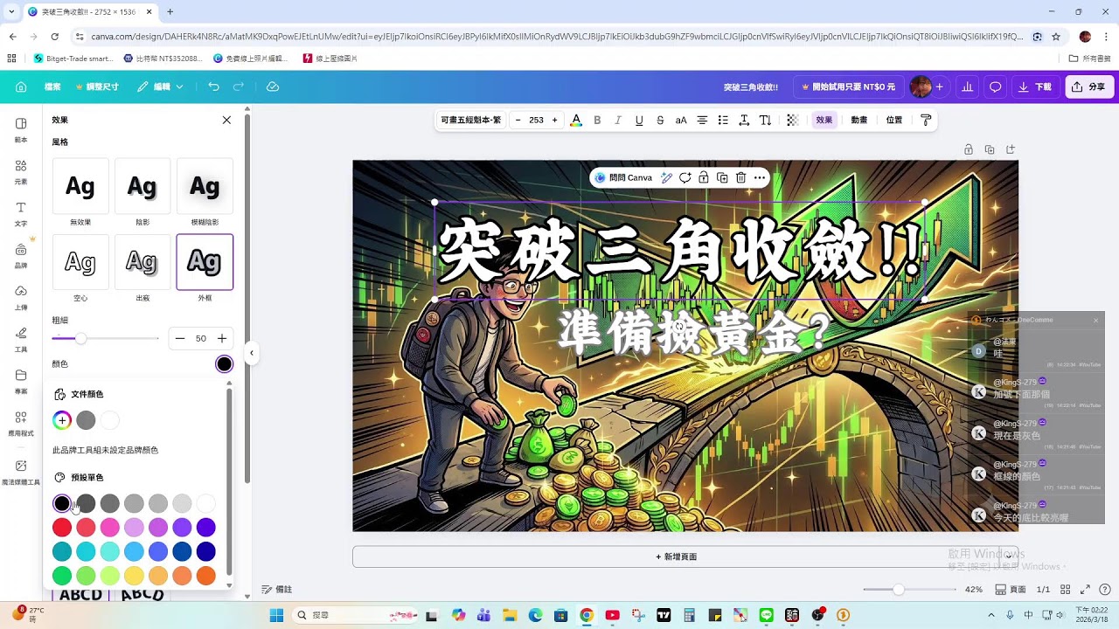1119x629 pixels.
Task: Open the 位置 position tab
Action: (x=894, y=120)
